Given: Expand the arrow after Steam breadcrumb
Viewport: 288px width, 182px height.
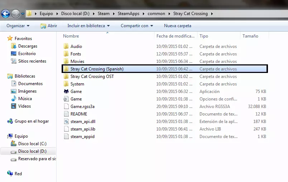Looking at the screenshot, I should [114, 14].
